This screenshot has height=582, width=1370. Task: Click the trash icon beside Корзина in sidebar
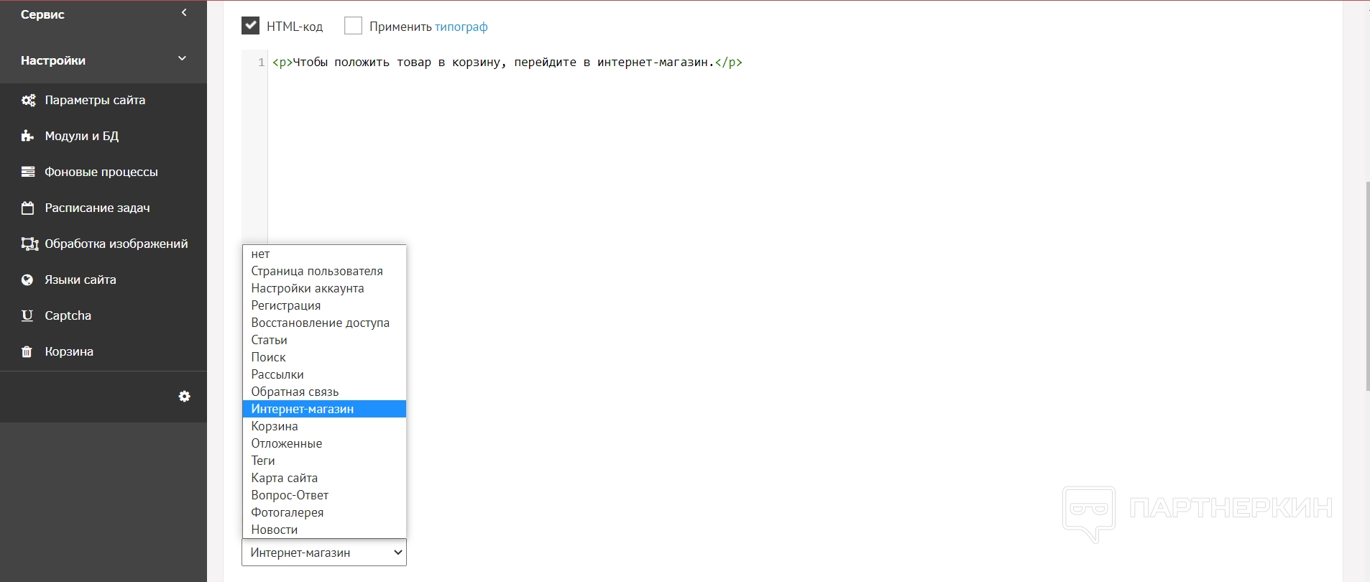tap(27, 351)
